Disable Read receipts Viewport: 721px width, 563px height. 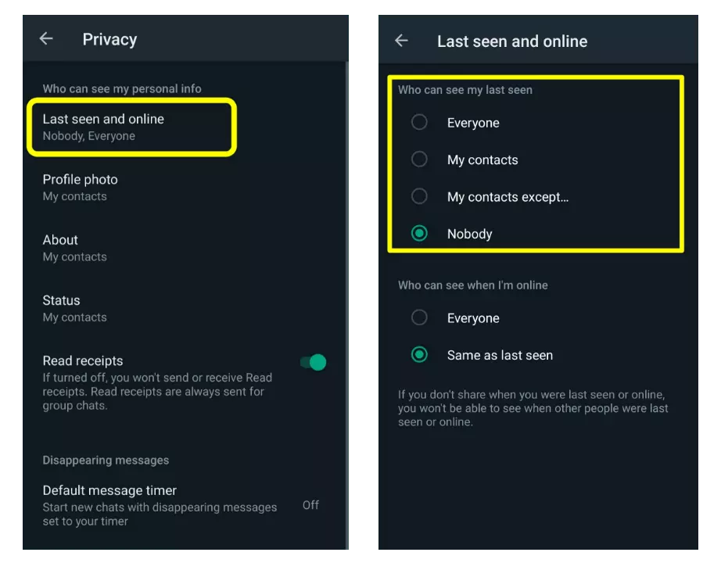pyautogui.click(x=313, y=362)
